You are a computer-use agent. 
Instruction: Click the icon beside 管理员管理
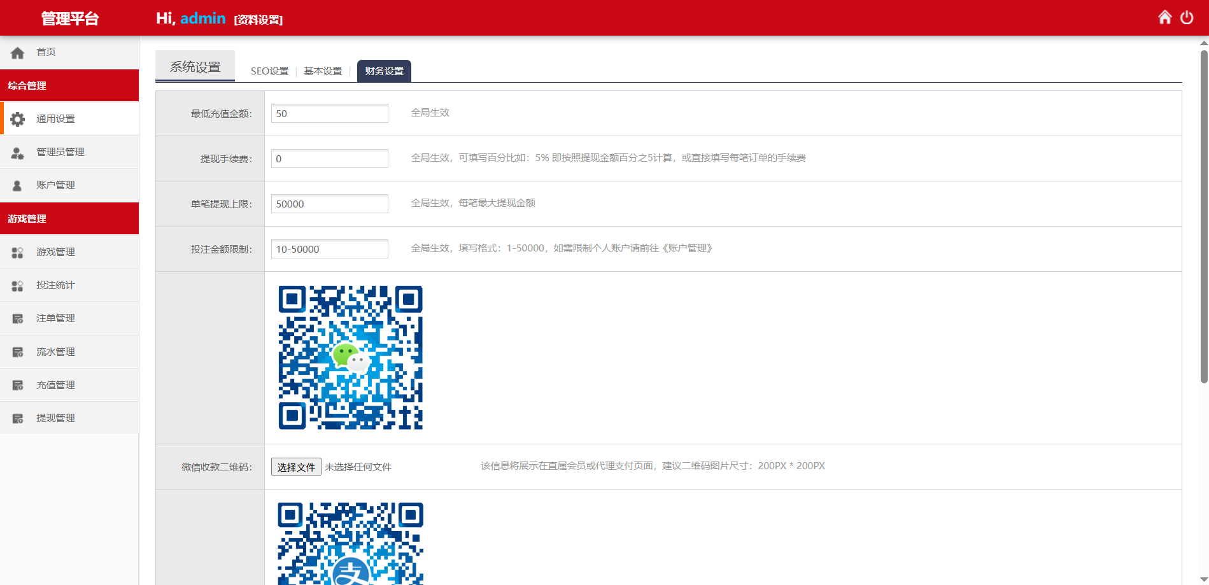18,153
